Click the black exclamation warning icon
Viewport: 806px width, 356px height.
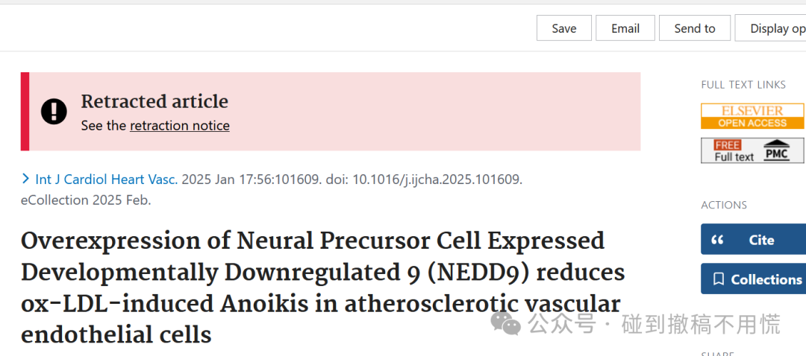(54, 111)
